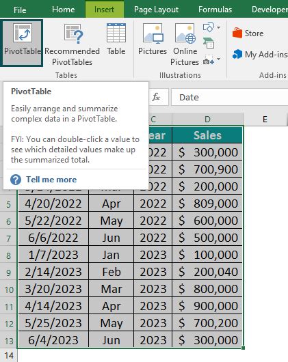Click the SmartArt icon
The height and width of the screenshot is (362, 288).
click(x=209, y=43)
